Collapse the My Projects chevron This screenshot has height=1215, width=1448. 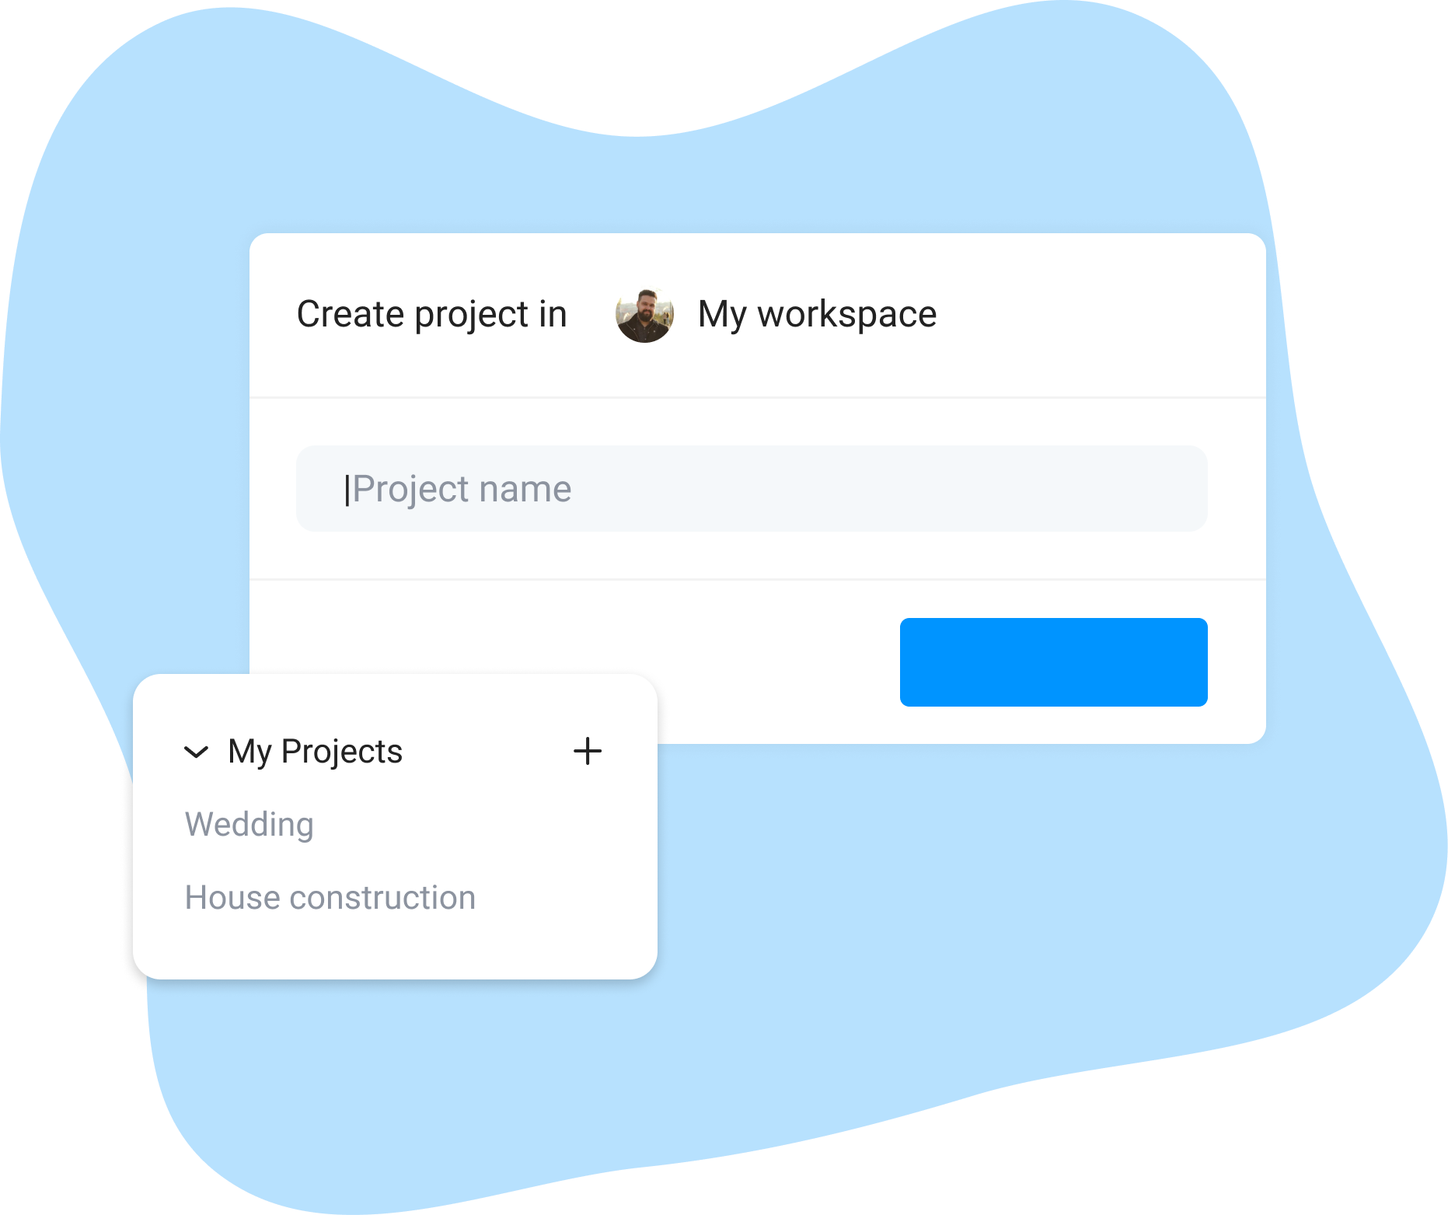pos(196,752)
